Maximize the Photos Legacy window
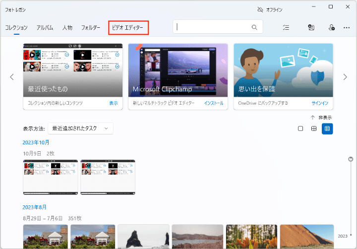Viewport: 357px width, 249px height. (x=331, y=7)
